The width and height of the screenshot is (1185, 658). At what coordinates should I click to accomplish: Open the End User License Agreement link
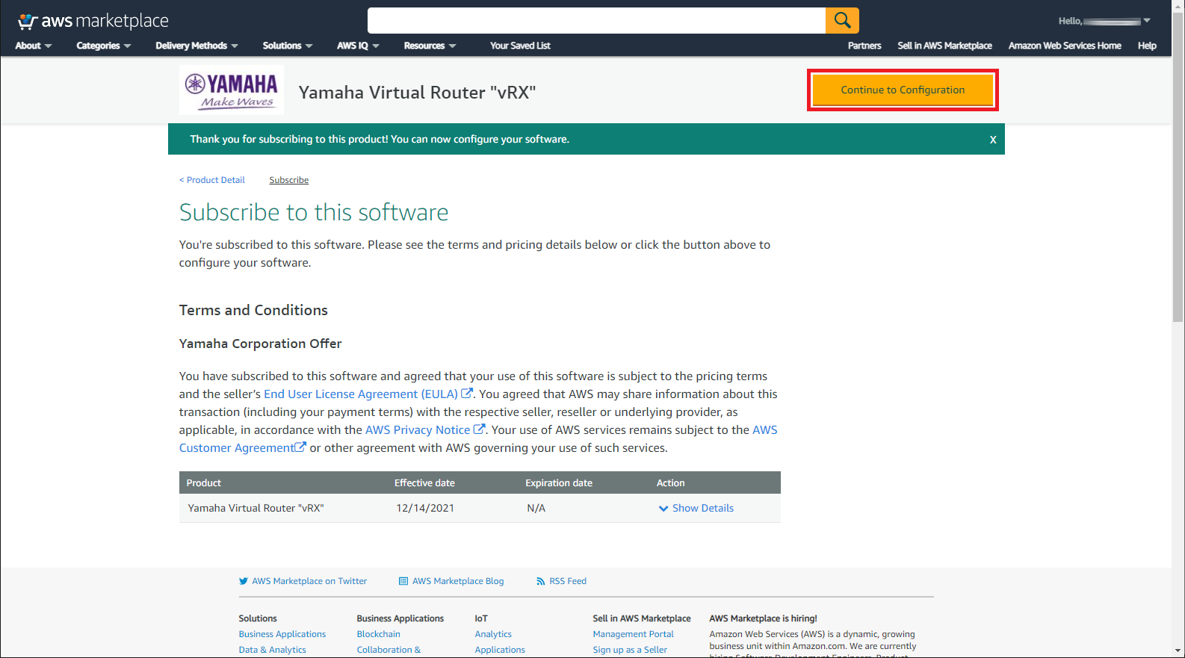[361, 394]
